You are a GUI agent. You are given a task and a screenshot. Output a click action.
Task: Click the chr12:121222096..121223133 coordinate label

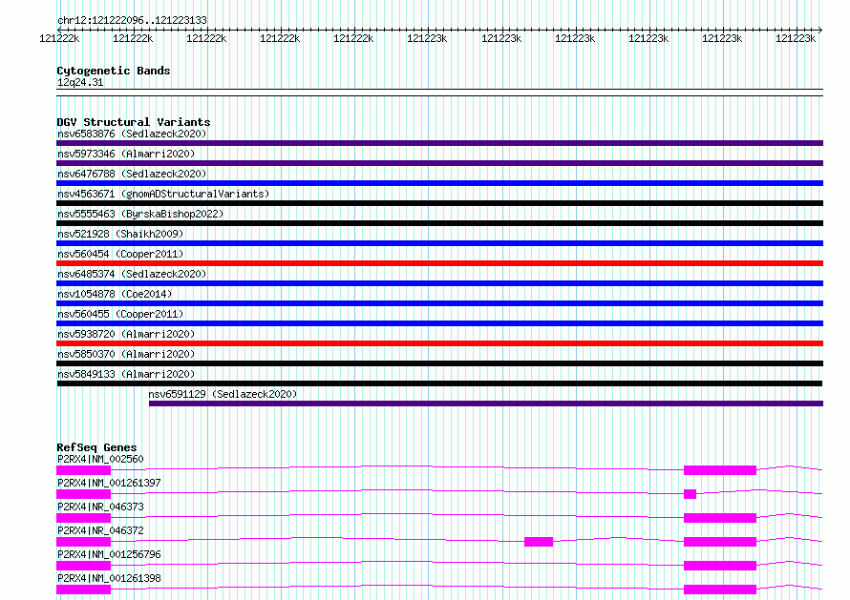coord(132,20)
